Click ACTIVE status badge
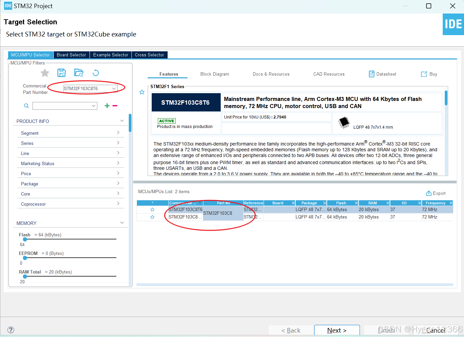Image resolution: width=464 pixels, height=337 pixels. click(x=167, y=121)
